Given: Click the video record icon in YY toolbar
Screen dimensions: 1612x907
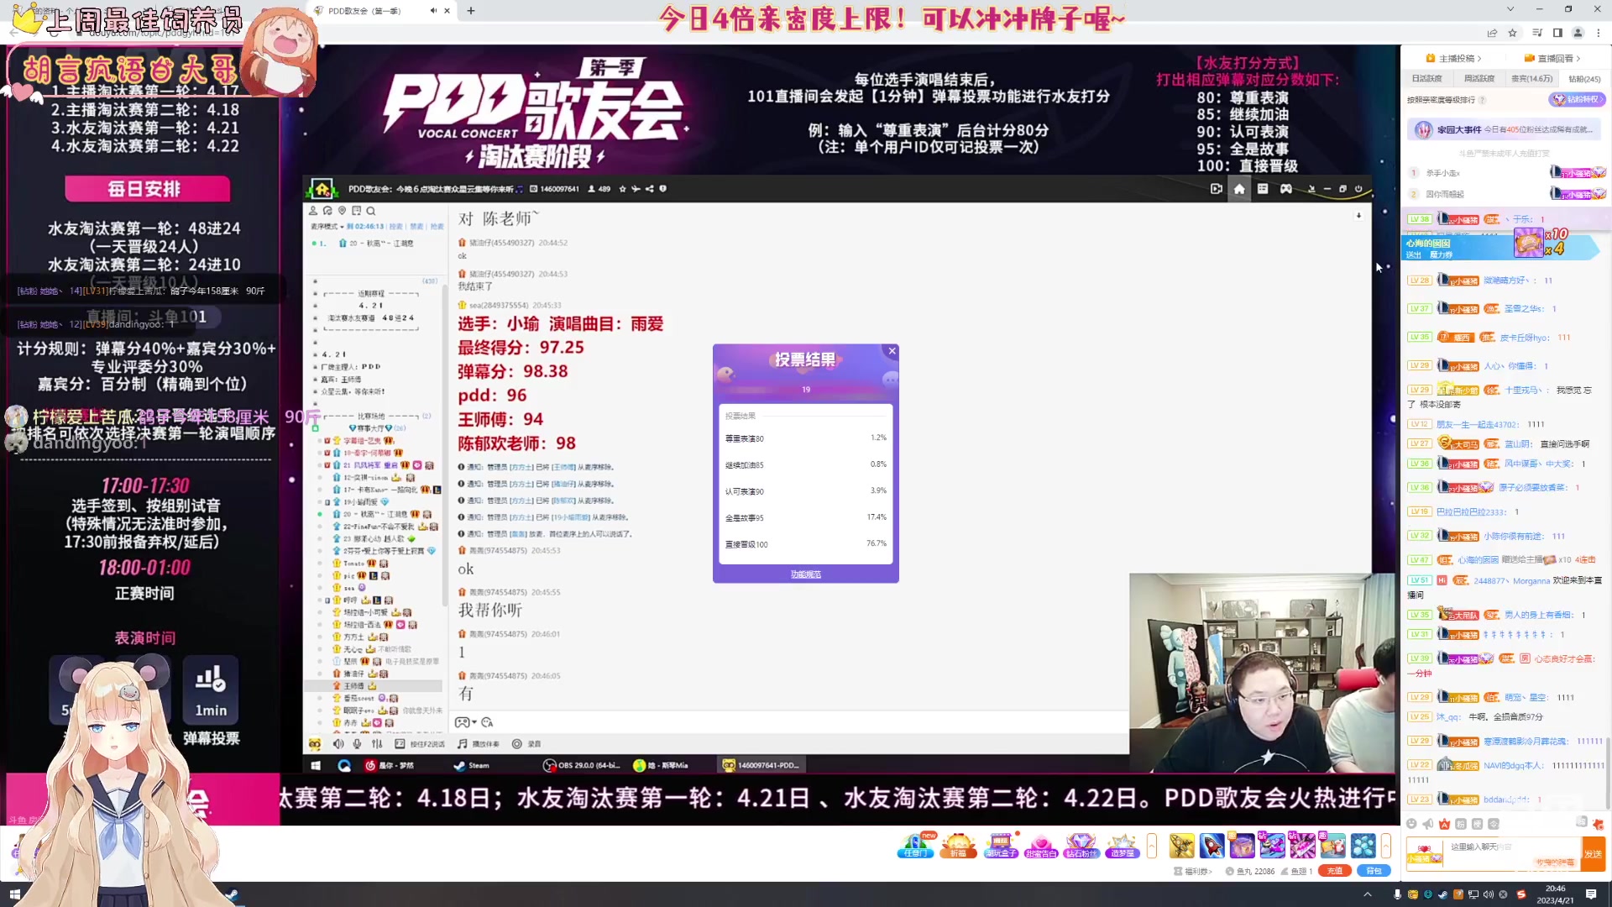Looking at the screenshot, I should (1217, 189).
